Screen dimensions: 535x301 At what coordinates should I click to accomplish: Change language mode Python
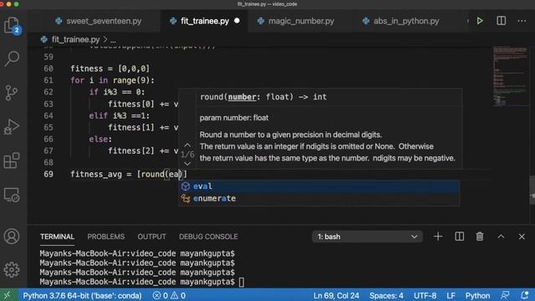477,295
